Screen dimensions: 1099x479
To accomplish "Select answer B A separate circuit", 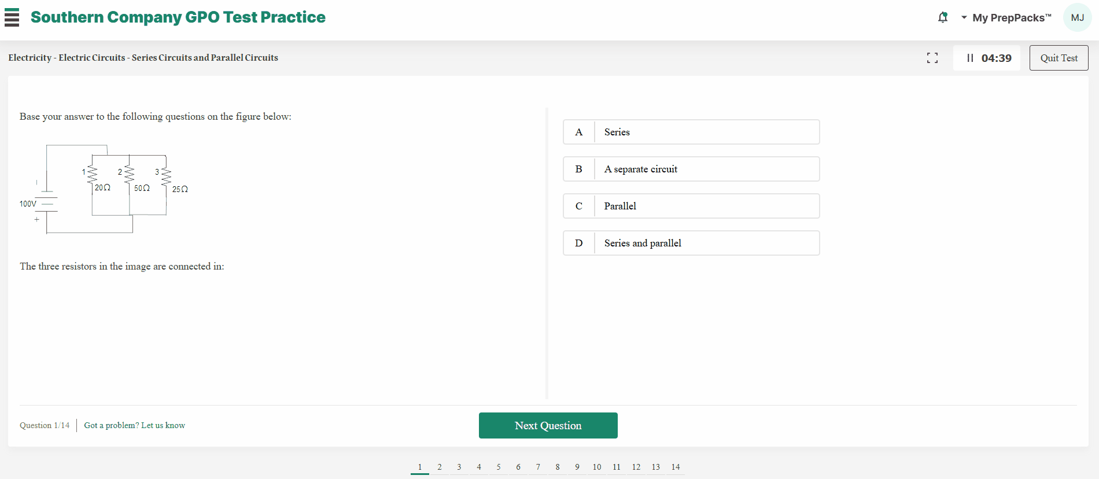I will (x=691, y=169).
